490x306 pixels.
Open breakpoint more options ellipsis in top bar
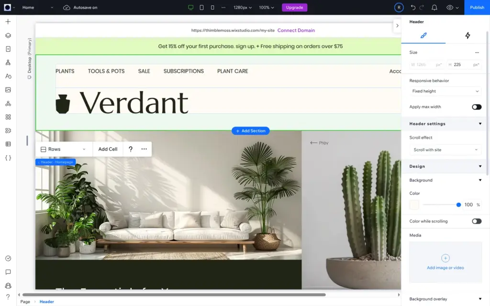223,7
